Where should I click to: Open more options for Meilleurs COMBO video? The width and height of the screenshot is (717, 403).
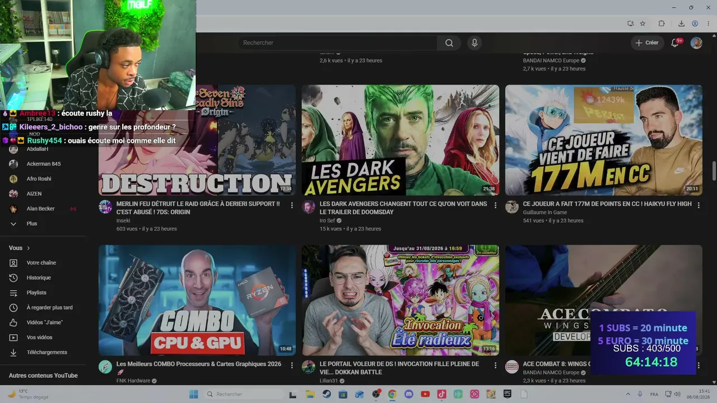(292, 365)
